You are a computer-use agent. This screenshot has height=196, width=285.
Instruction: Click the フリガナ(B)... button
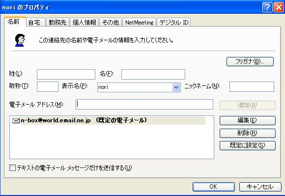click(250, 61)
